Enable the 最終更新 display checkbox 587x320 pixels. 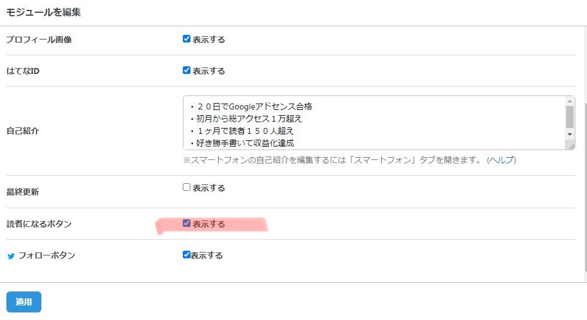186,187
